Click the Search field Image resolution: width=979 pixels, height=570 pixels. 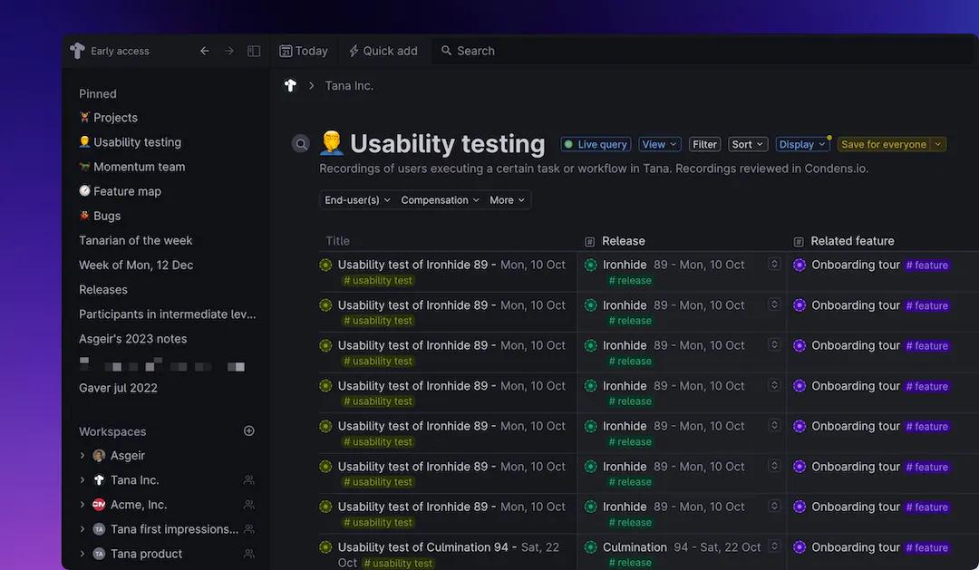(703, 51)
